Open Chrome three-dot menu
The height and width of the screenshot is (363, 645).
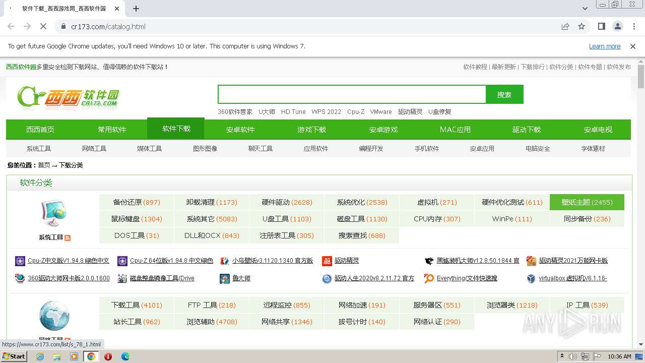633,27
